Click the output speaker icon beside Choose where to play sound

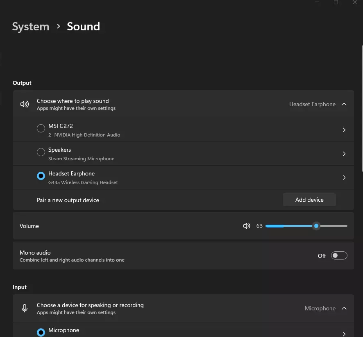tap(25, 104)
